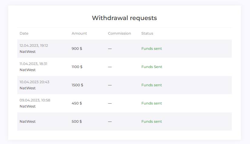Click the 450 $ amount
This screenshot has width=250, height=144.
click(x=77, y=103)
